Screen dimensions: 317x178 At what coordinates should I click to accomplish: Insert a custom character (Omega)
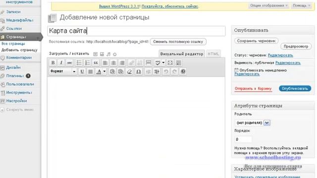pos(139,71)
